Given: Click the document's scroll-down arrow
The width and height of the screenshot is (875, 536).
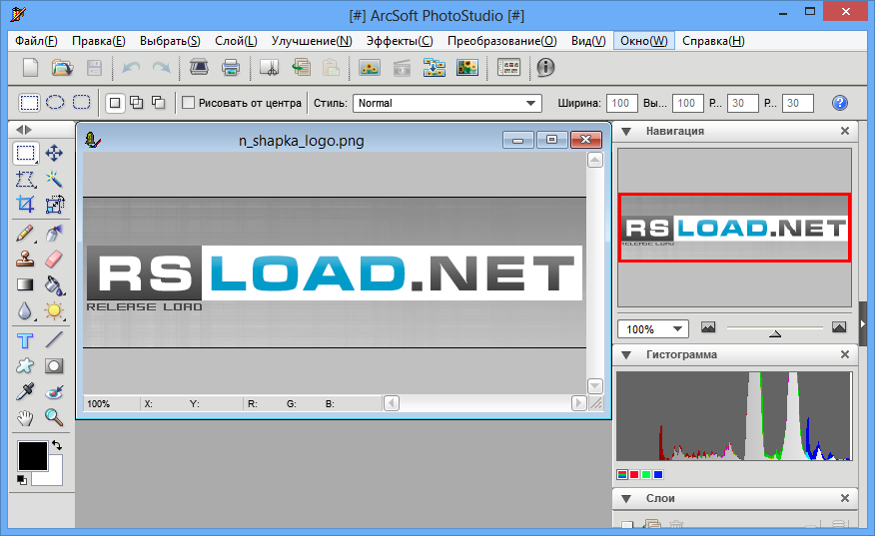Looking at the screenshot, I should 595,386.
